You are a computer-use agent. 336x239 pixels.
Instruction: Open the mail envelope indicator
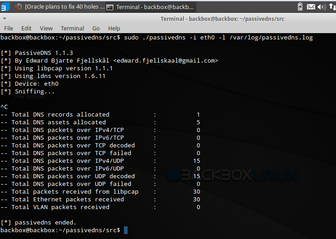pos(311,7)
